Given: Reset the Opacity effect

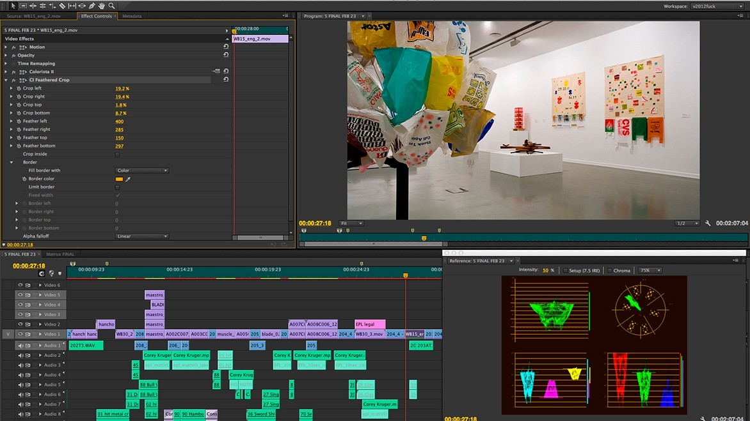Looking at the screenshot, I should click(226, 55).
